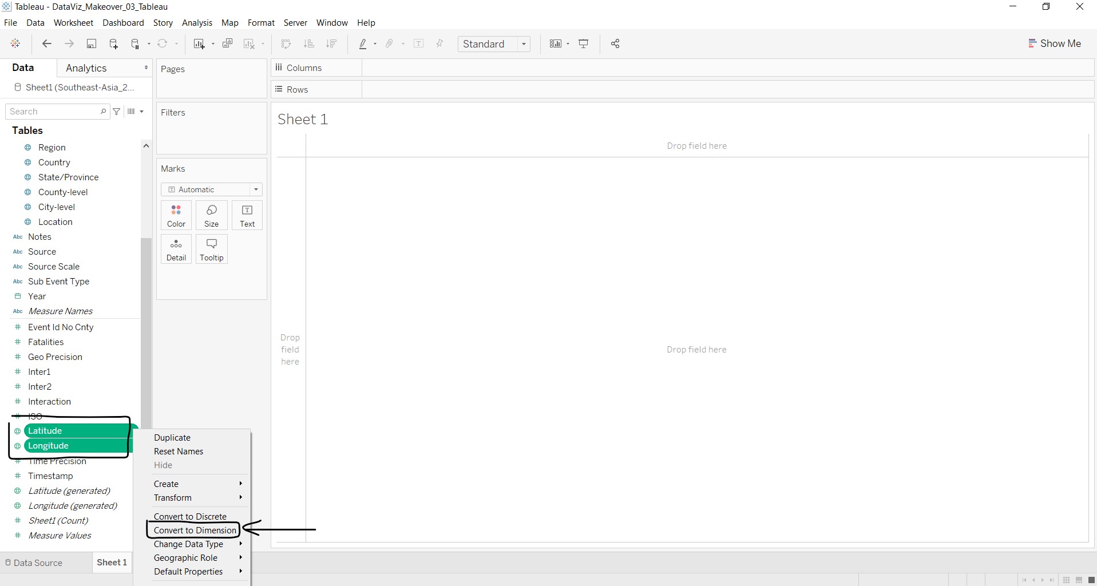Click the data pane Search field
1097x586 pixels.
(x=54, y=112)
